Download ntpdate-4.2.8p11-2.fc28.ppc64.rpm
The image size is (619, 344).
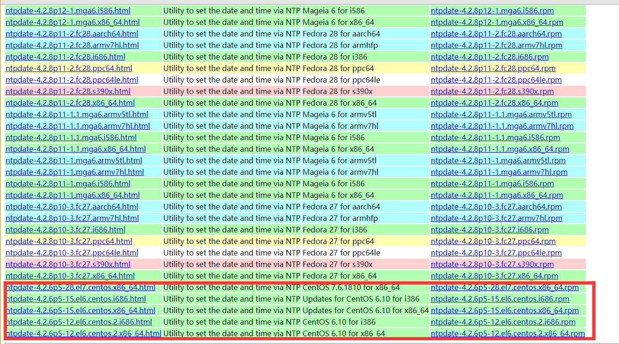coord(493,68)
